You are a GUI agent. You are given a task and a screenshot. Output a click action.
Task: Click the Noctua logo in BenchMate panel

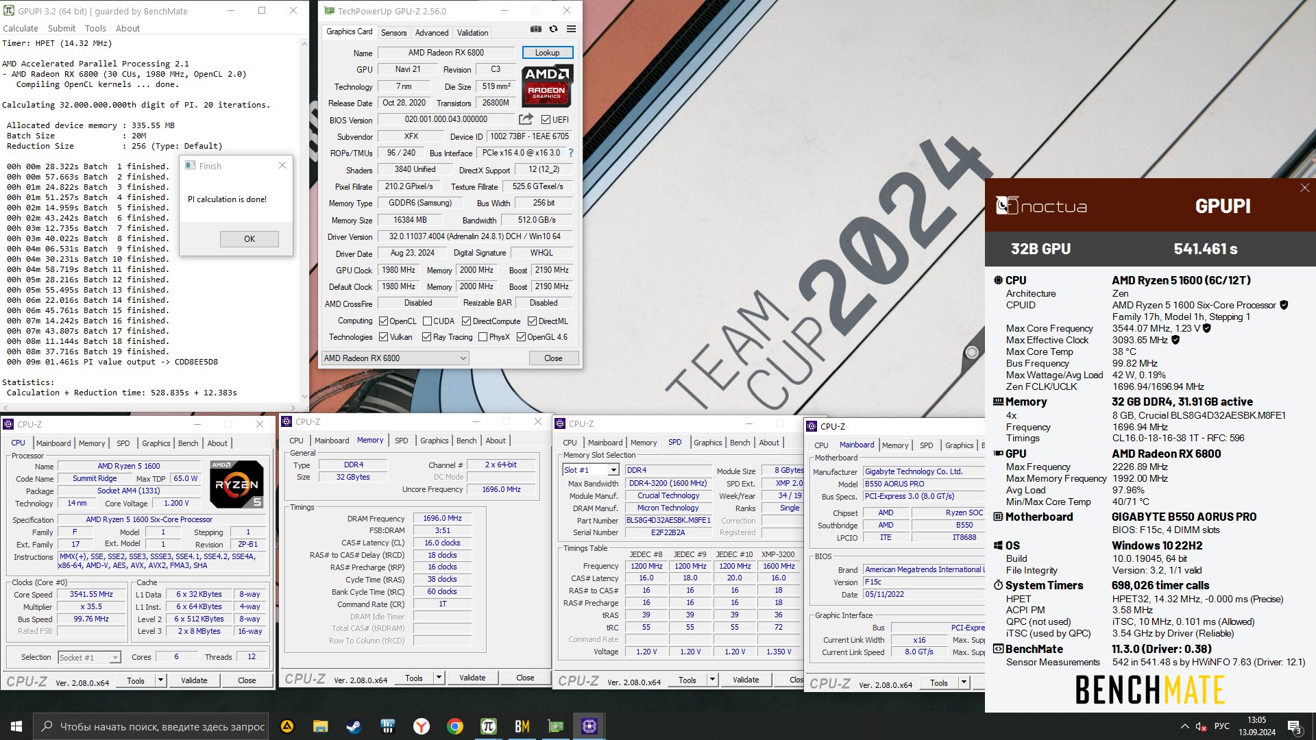click(x=1041, y=206)
